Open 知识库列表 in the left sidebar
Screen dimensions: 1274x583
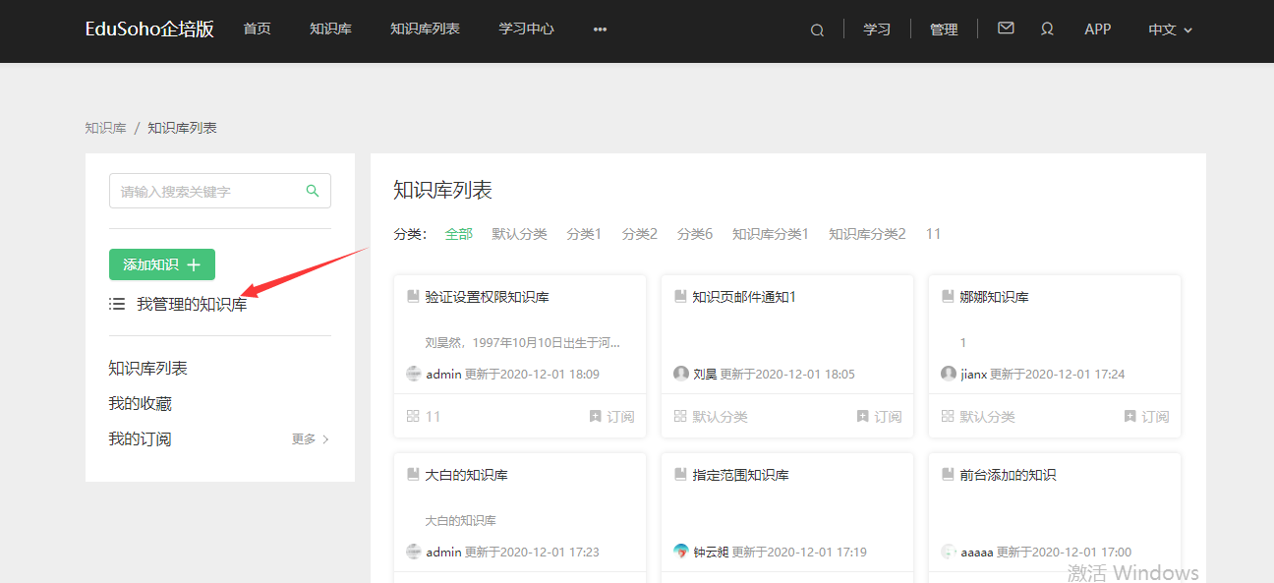(x=147, y=369)
